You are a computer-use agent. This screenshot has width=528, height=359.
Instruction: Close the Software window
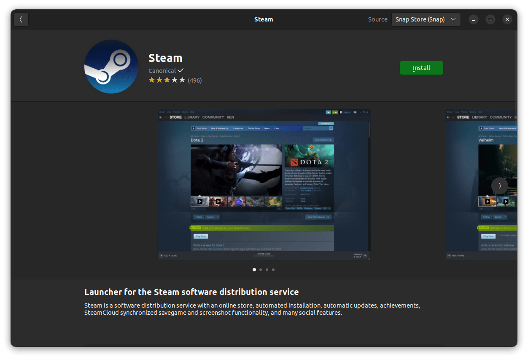(x=507, y=19)
